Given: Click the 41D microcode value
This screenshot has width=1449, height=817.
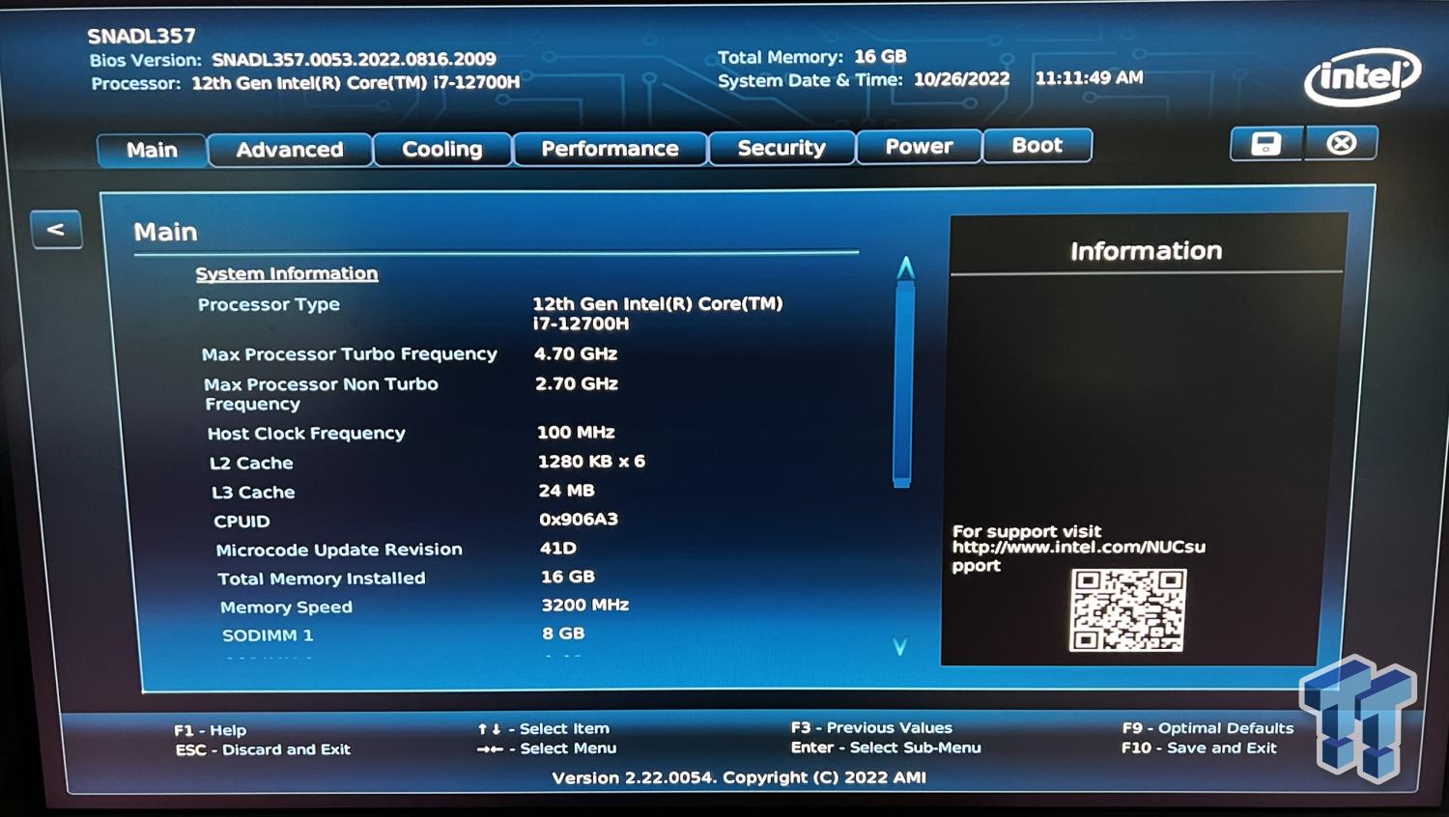Looking at the screenshot, I should pyautogui.click(x=558, y=548).
